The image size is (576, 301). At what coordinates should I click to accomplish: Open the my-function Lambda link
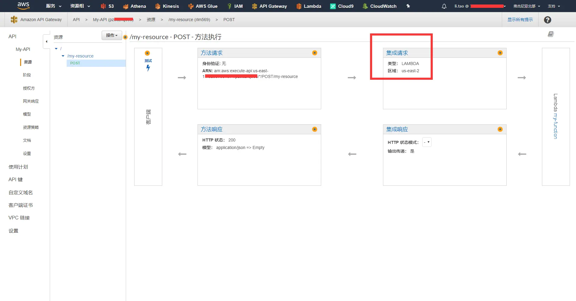point(555,126)
